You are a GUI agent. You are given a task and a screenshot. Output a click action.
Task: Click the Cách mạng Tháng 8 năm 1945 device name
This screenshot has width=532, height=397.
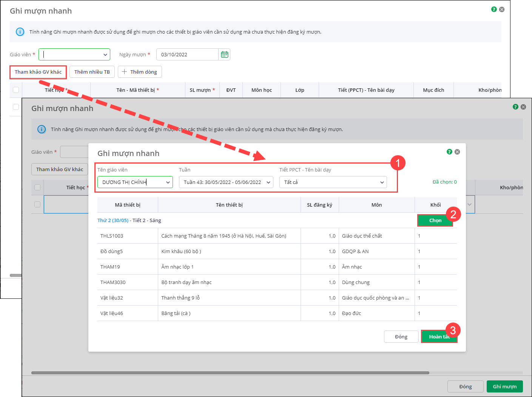tap(224, 236)
